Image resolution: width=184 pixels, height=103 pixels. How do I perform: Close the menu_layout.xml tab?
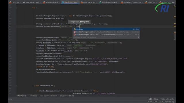pyautogui.click(x=97, y=2)
